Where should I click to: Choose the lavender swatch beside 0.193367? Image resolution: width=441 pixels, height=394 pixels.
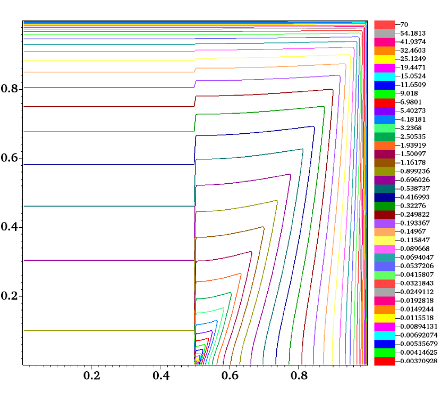[385, 223]
